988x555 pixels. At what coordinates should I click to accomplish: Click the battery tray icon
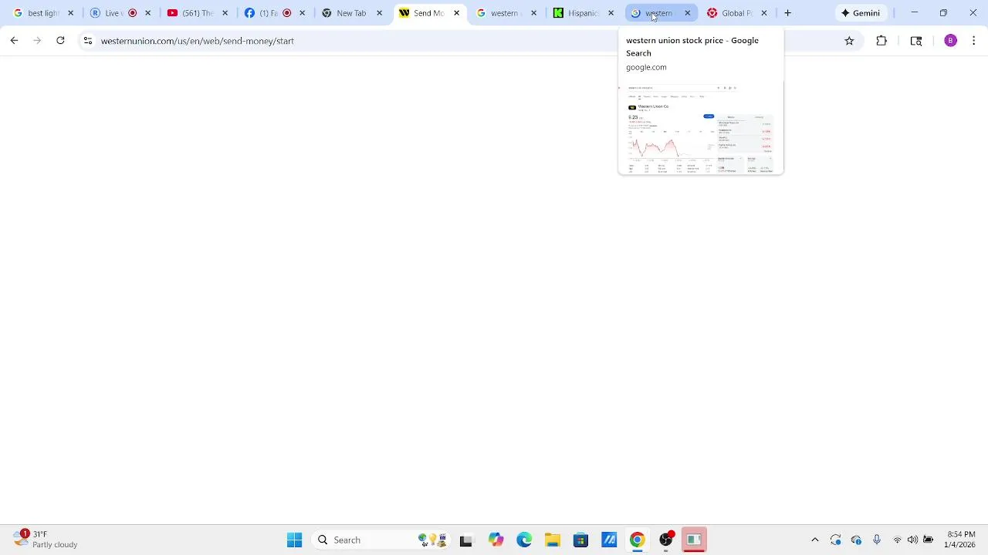929,540
